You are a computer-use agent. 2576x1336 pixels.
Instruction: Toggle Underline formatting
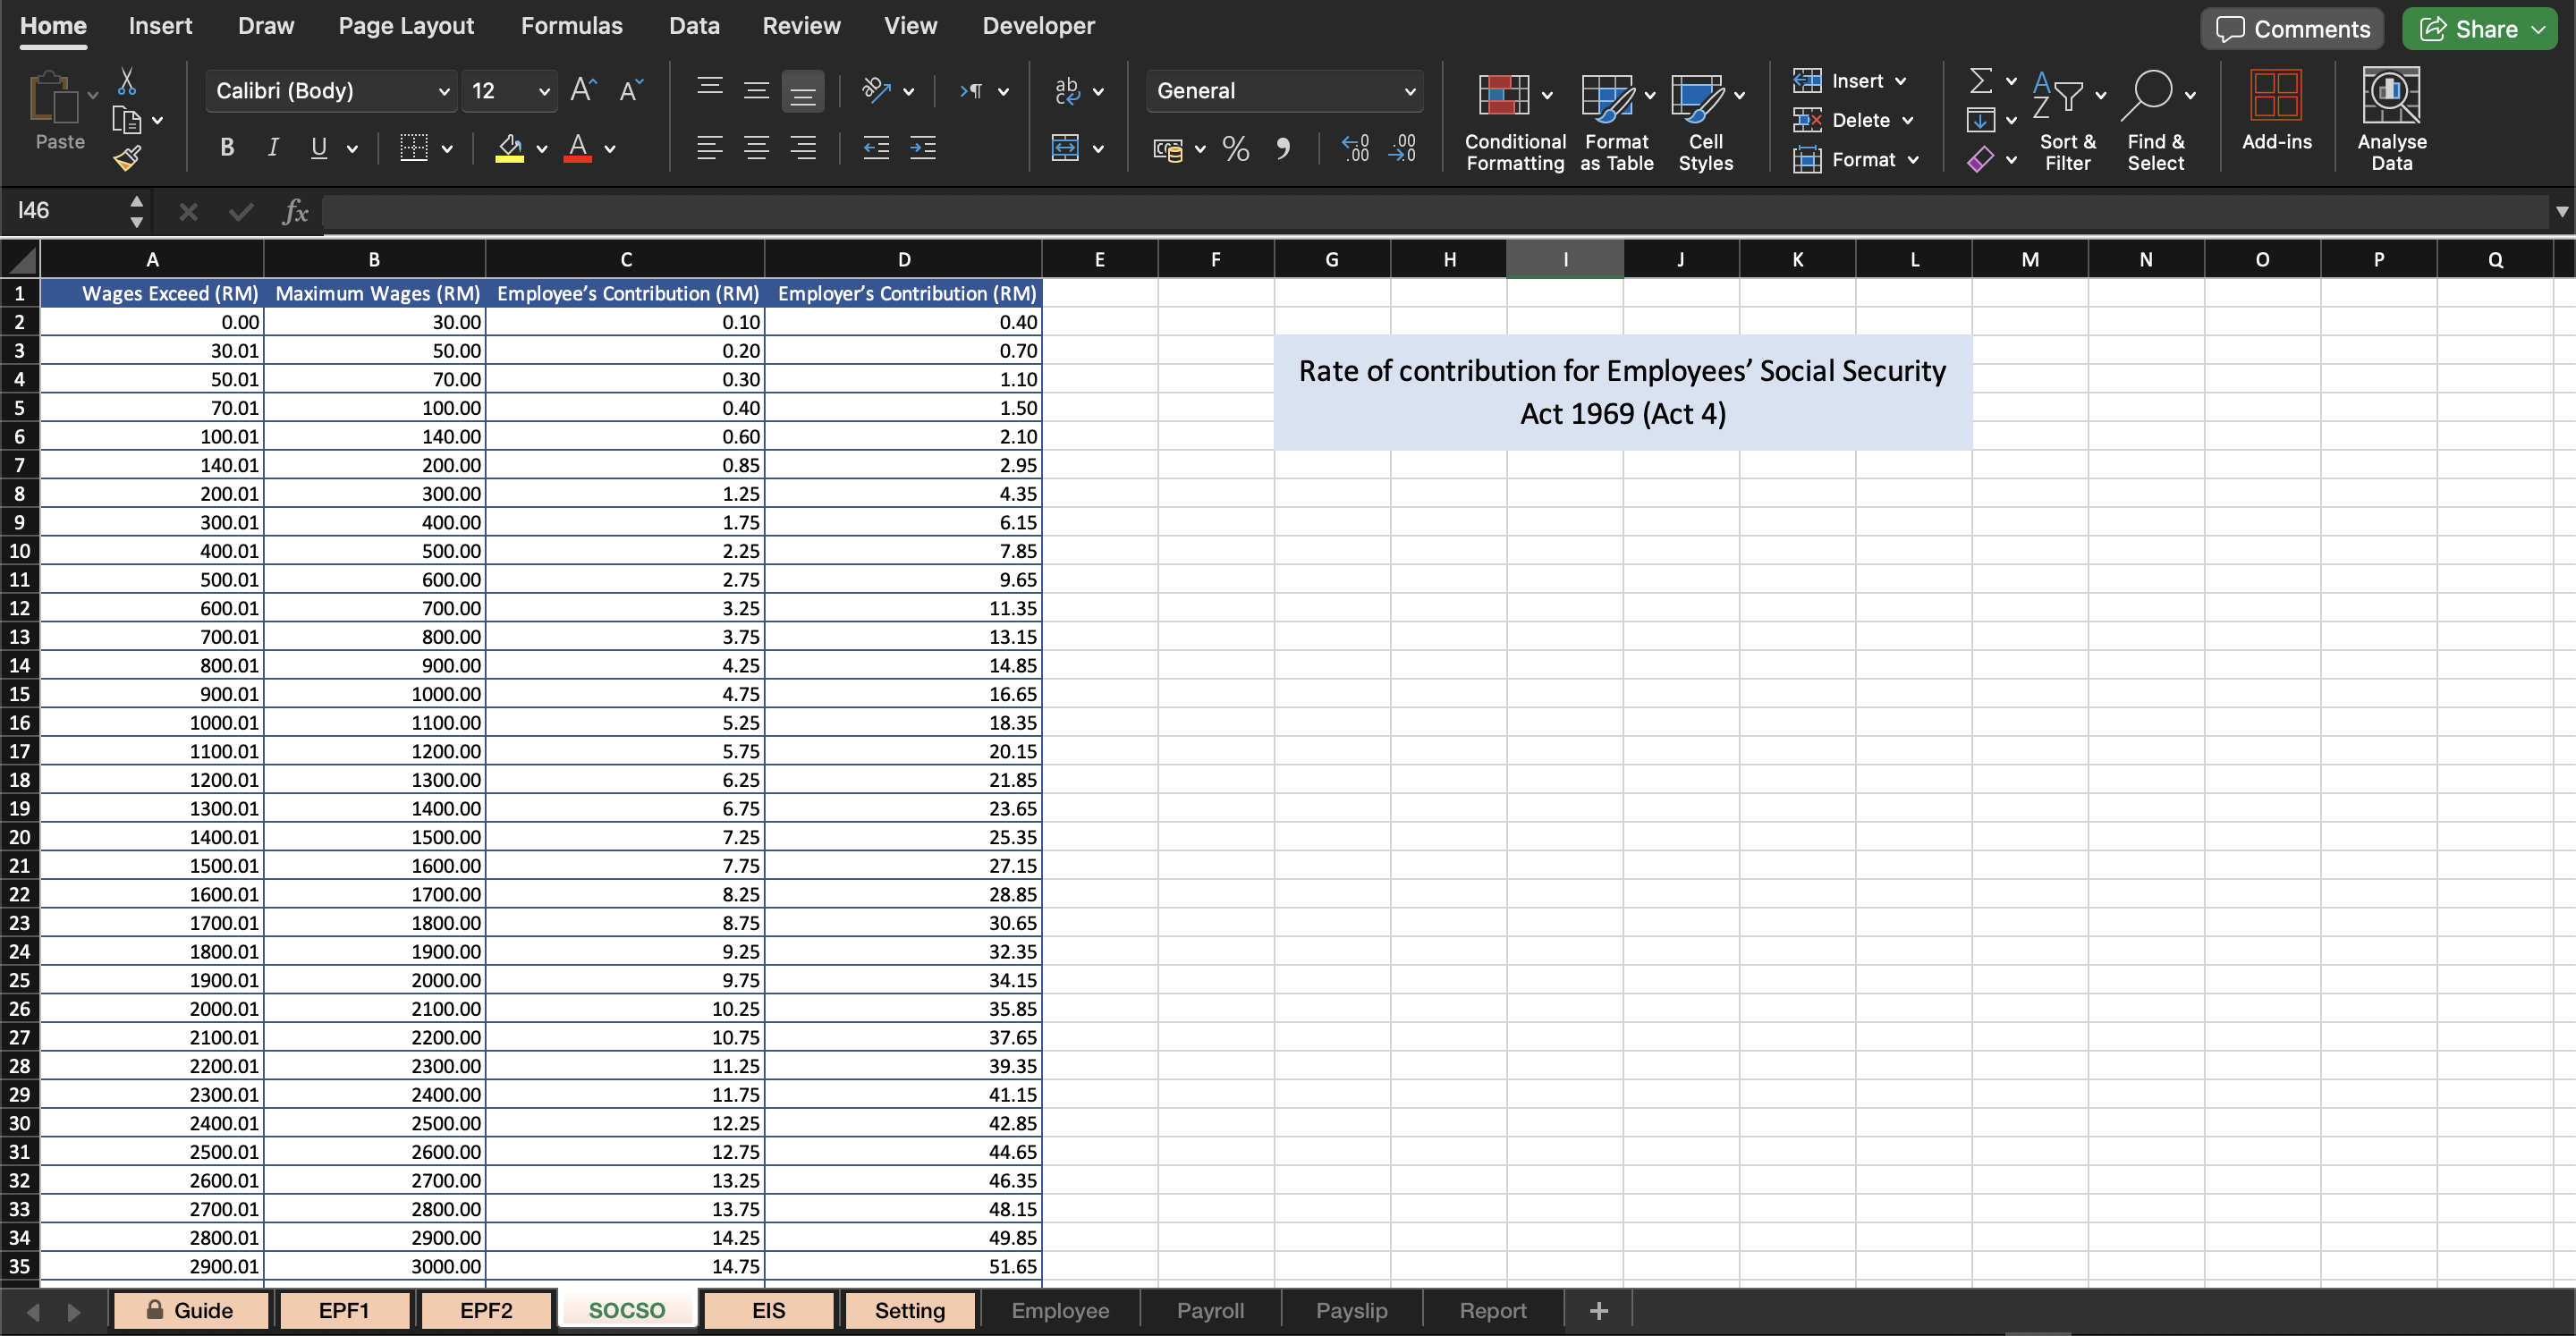(319, 148)
